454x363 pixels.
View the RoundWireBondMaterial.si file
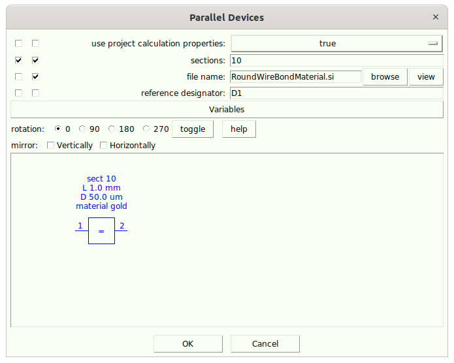point(426,76)
